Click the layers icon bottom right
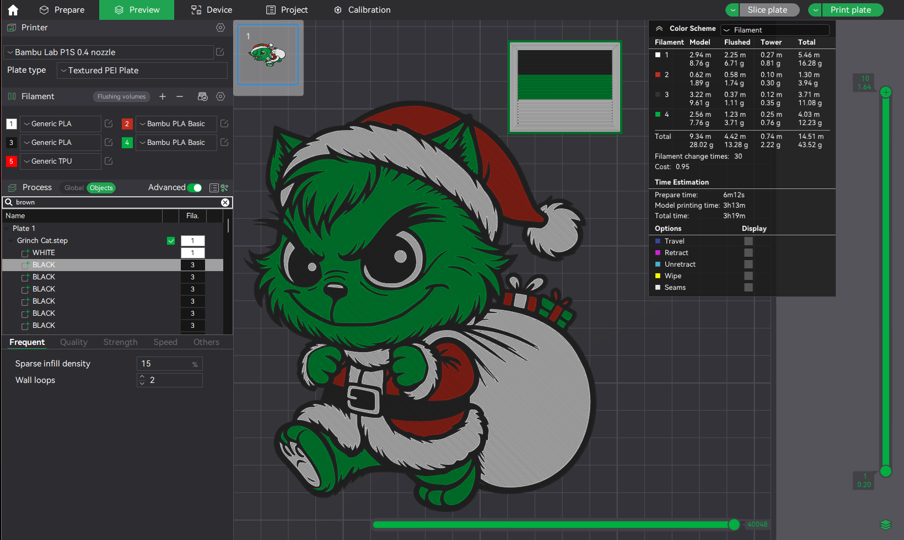 886,525
